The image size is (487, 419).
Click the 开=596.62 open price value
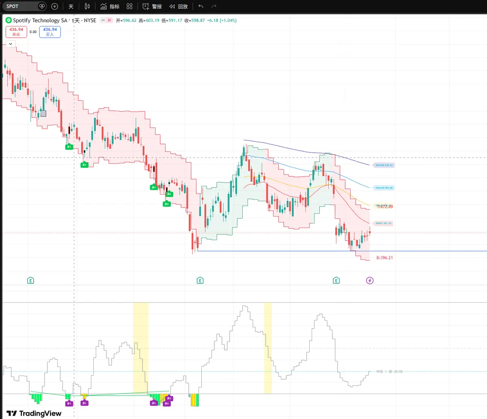click(x=126, y=20)
